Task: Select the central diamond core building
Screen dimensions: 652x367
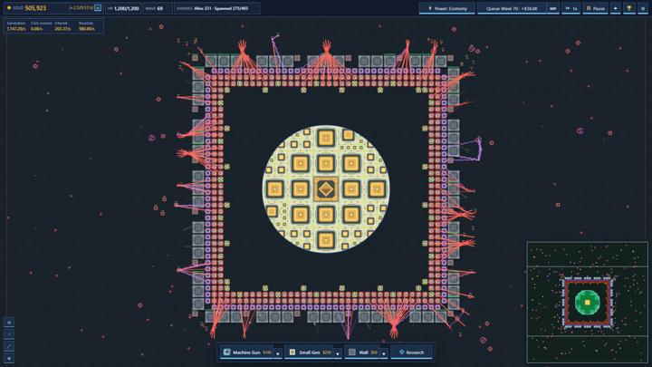Action: pos(326,189)
